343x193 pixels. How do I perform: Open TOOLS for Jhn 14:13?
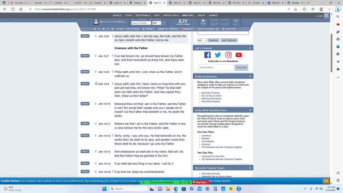[85, 151]
